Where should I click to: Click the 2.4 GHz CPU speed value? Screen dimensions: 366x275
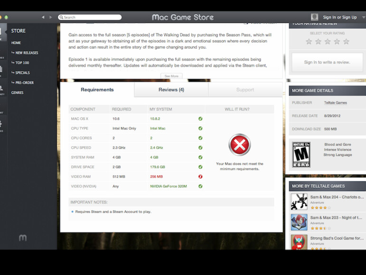tap(156, 147)
